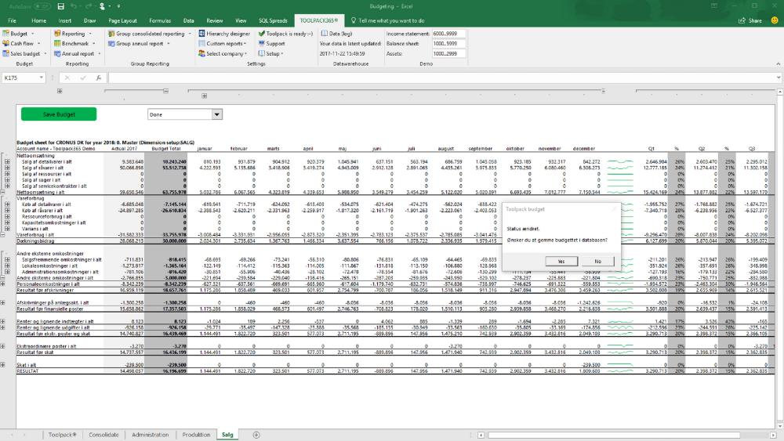Click Yes in the Toolpack budget dialog

(561, 261)
